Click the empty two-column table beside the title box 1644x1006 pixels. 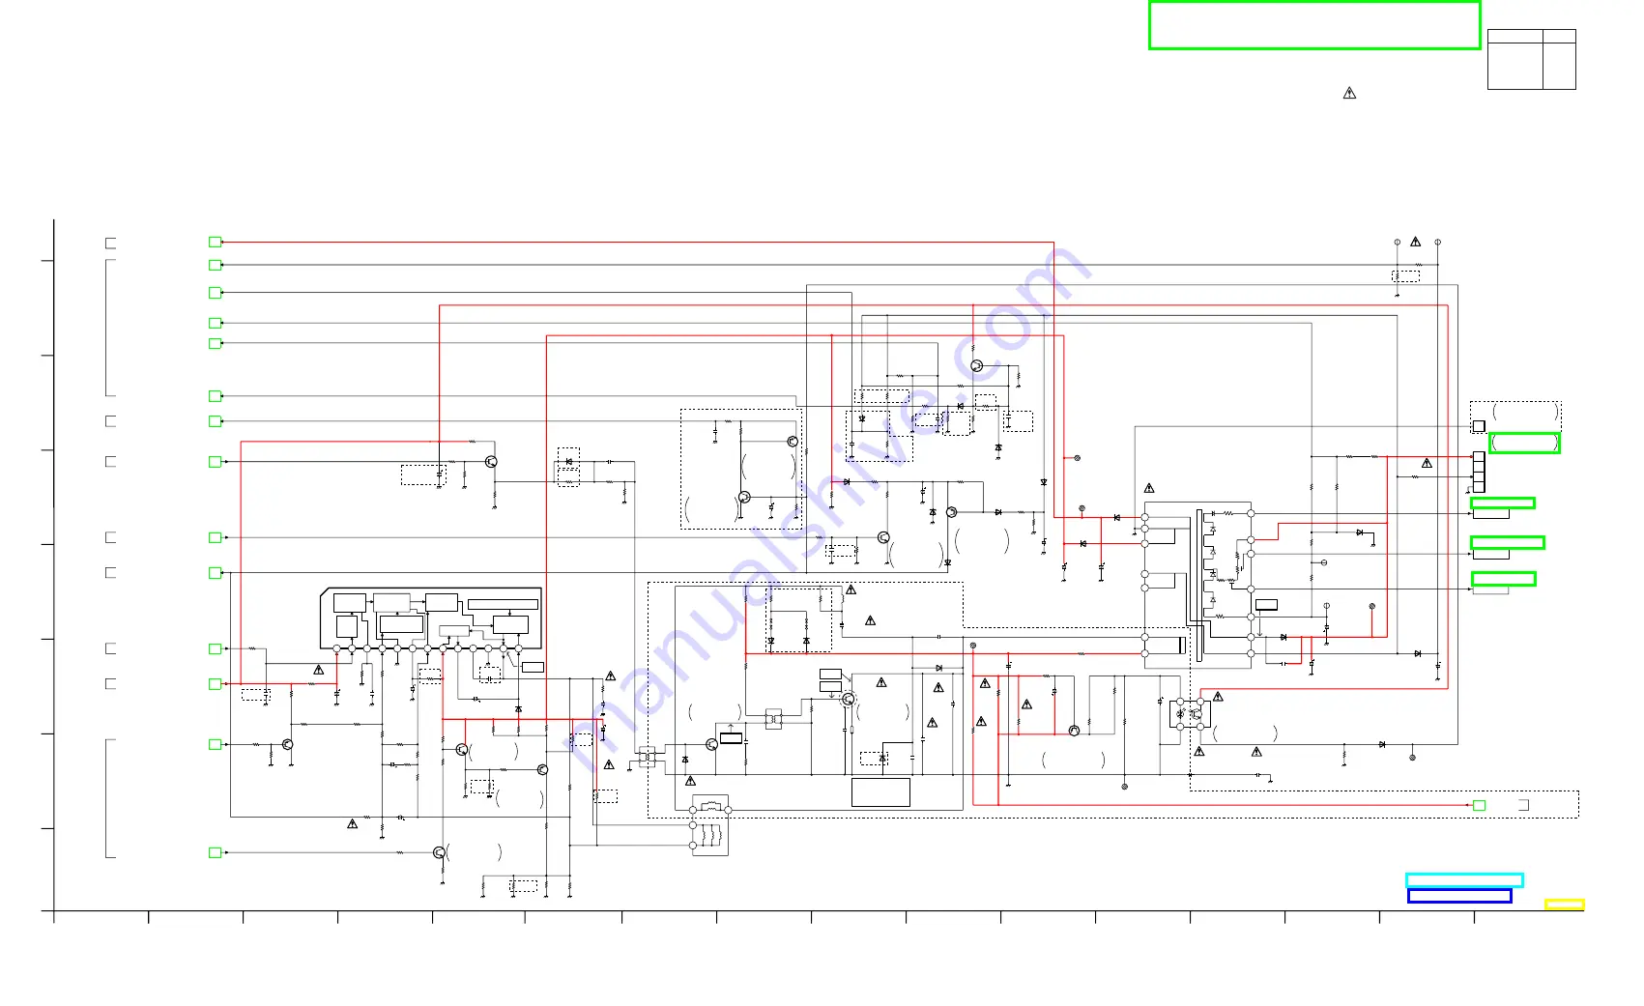click(1531, 59)
